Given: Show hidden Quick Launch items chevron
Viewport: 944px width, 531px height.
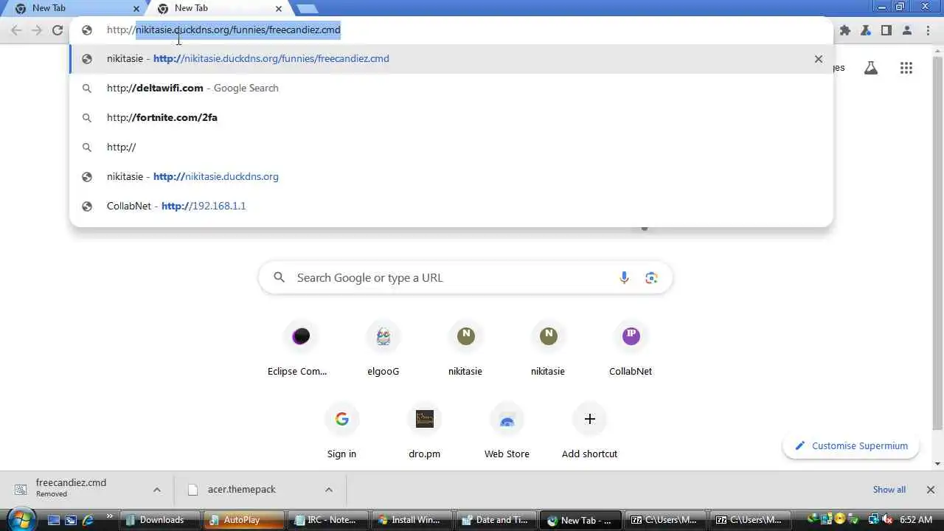Looking at the screenshot, I should point(110,517).
